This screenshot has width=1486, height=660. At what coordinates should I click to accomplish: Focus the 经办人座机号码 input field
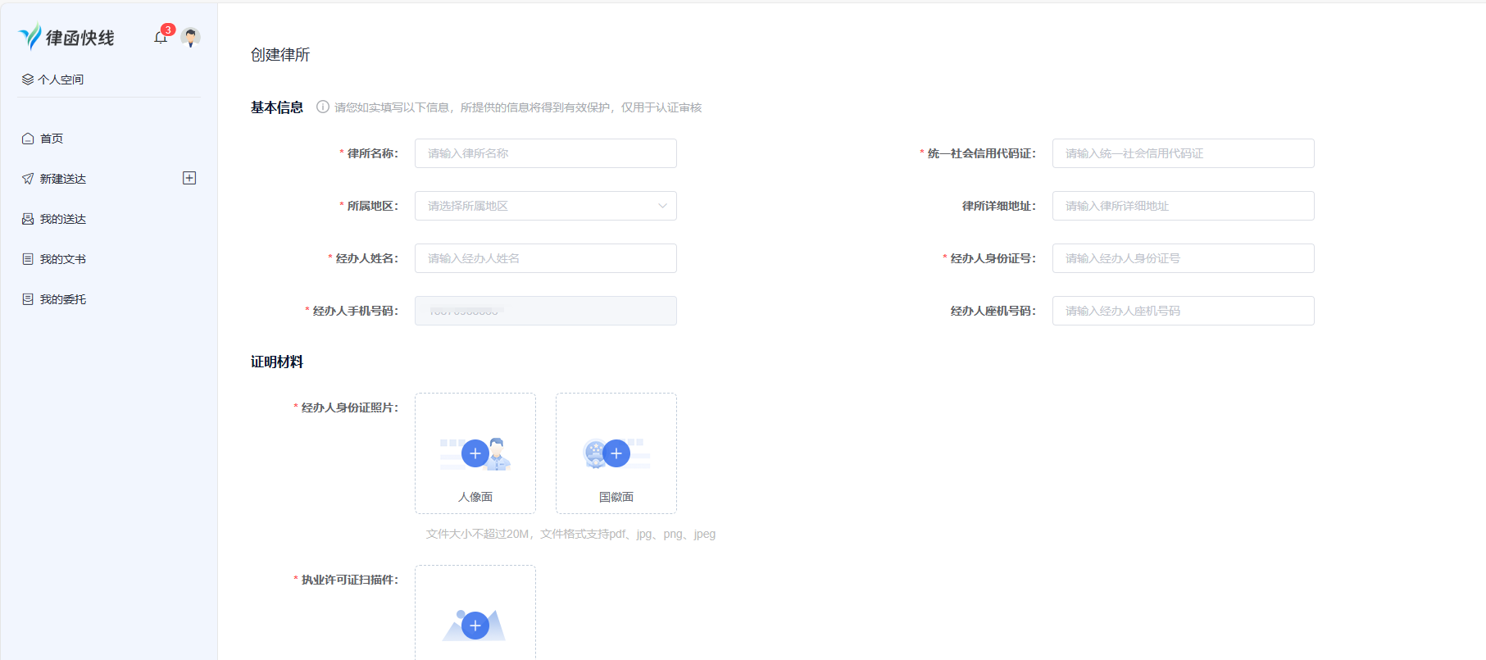pos(1184,311)
